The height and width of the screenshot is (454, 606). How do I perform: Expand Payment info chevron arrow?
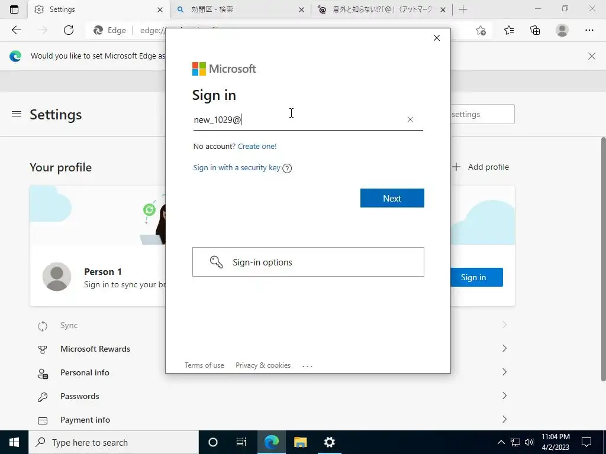point(504,419)
